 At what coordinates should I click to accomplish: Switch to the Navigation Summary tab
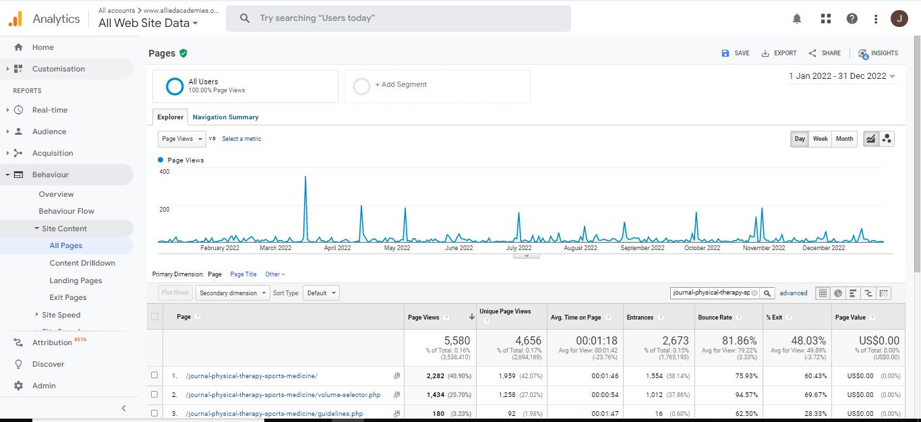click(x=225, y=117)
